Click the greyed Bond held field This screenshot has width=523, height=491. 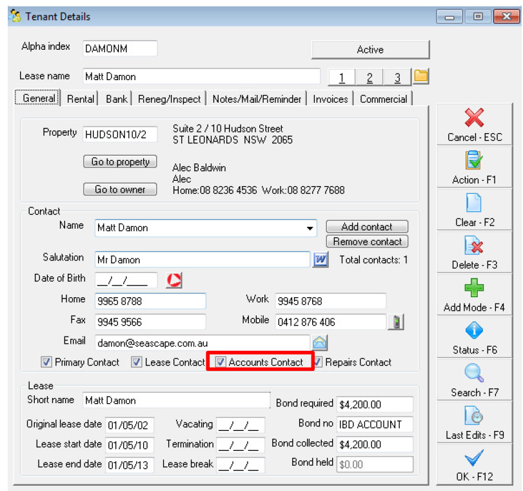point(375,465)
